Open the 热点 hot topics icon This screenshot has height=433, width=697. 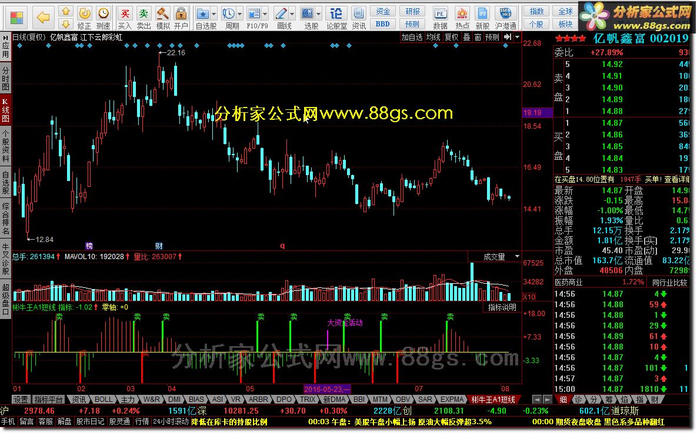point(462,18)
